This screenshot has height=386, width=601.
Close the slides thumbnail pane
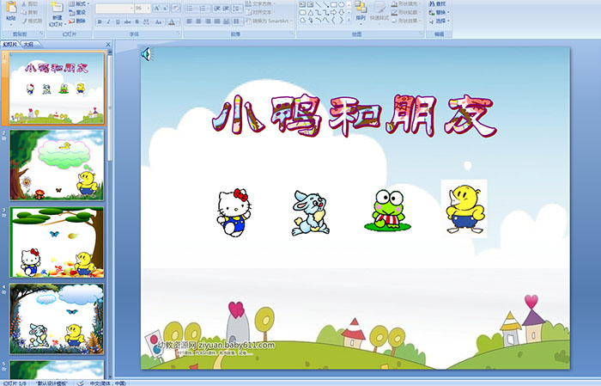coord(108,45)
